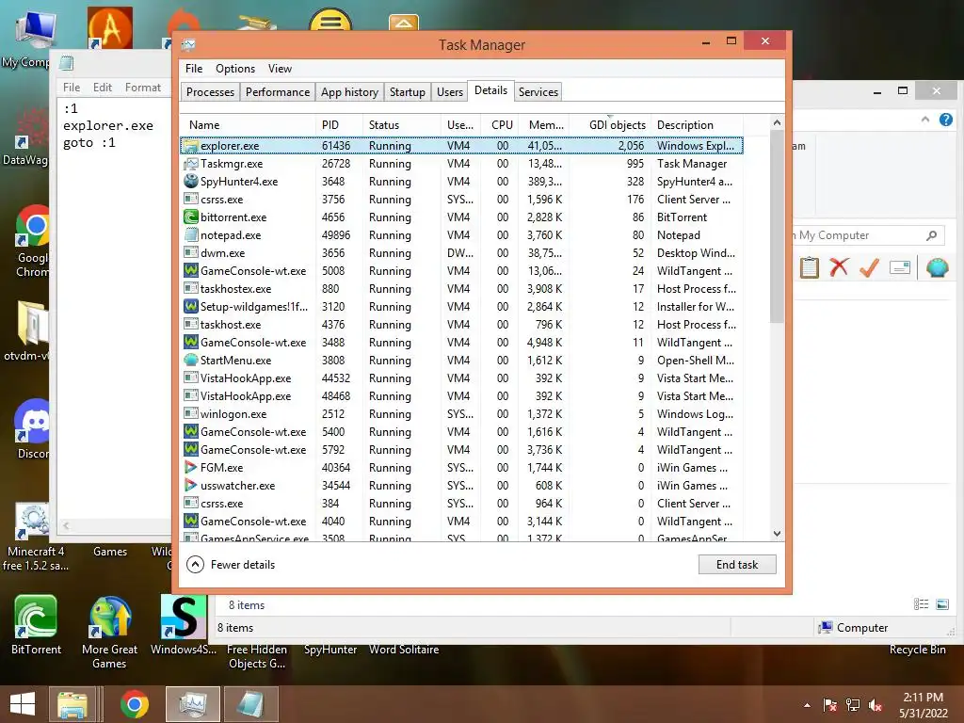This screenshot has width=964, height=723.
Task: Click the process list scroll up arrow
Action: point(777,123)
